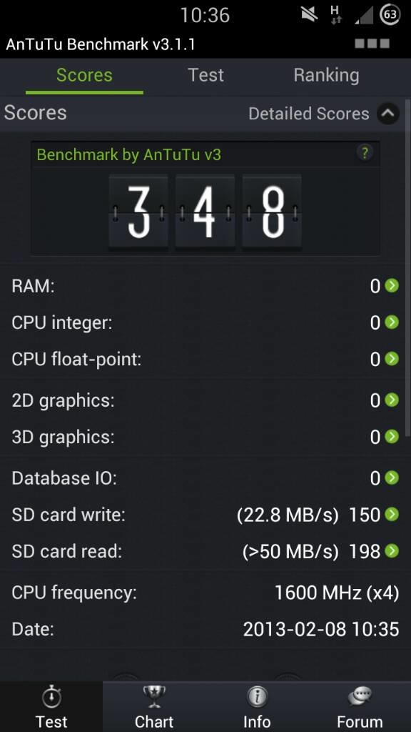The width and height of the screenshot is (411, 732).
Task: Expand the 2D graphics score details arrow
Action: 392,400
